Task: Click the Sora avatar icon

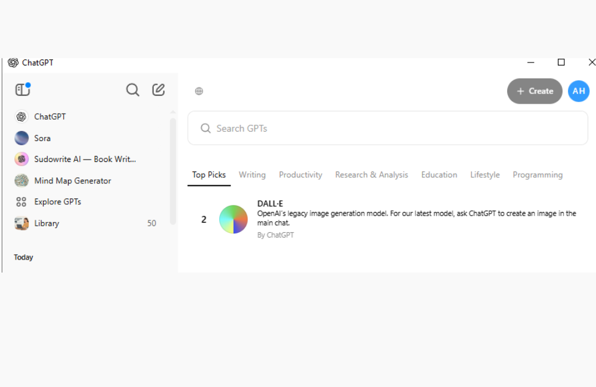Action: click(21, 138)
